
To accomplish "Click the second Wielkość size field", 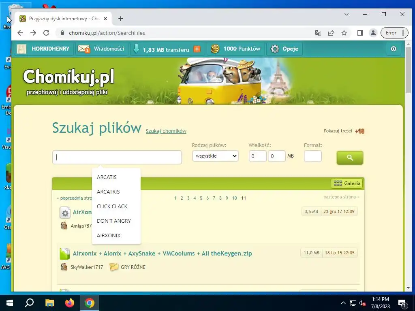I will click(277, 156).
